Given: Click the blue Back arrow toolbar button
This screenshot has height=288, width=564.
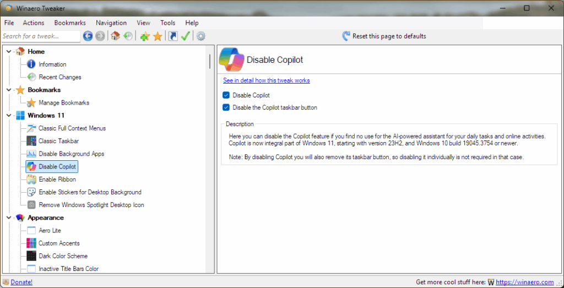Looking at the screenshot, I should point(88,36).
